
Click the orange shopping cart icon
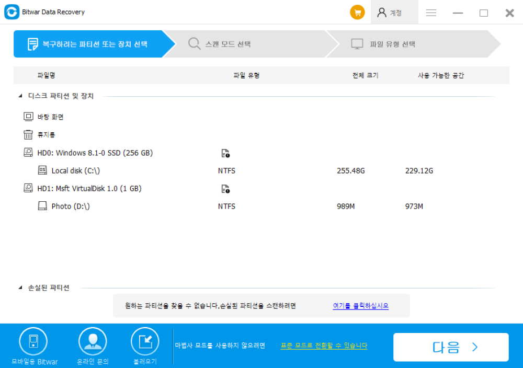(x=357, y=13)
